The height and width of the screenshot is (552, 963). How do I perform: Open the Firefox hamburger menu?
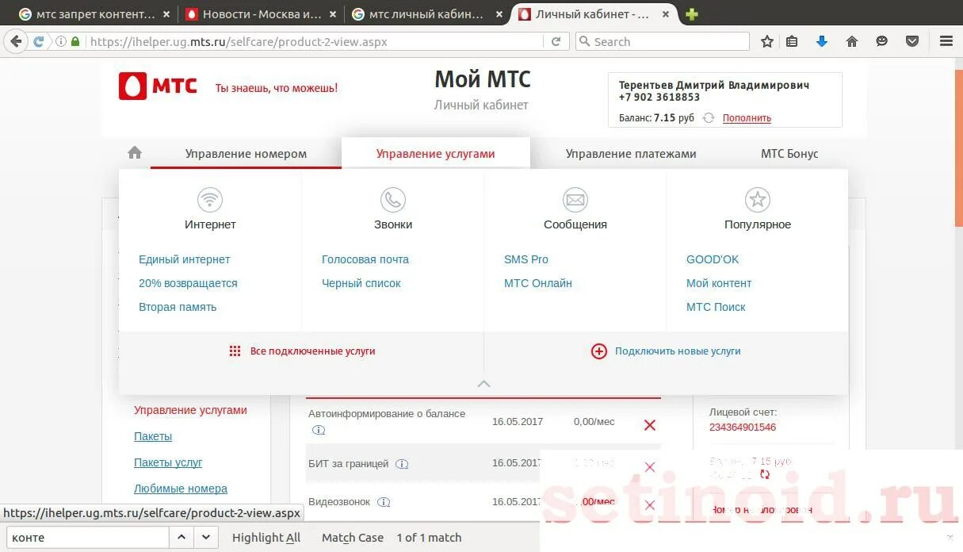coord(946,42)
